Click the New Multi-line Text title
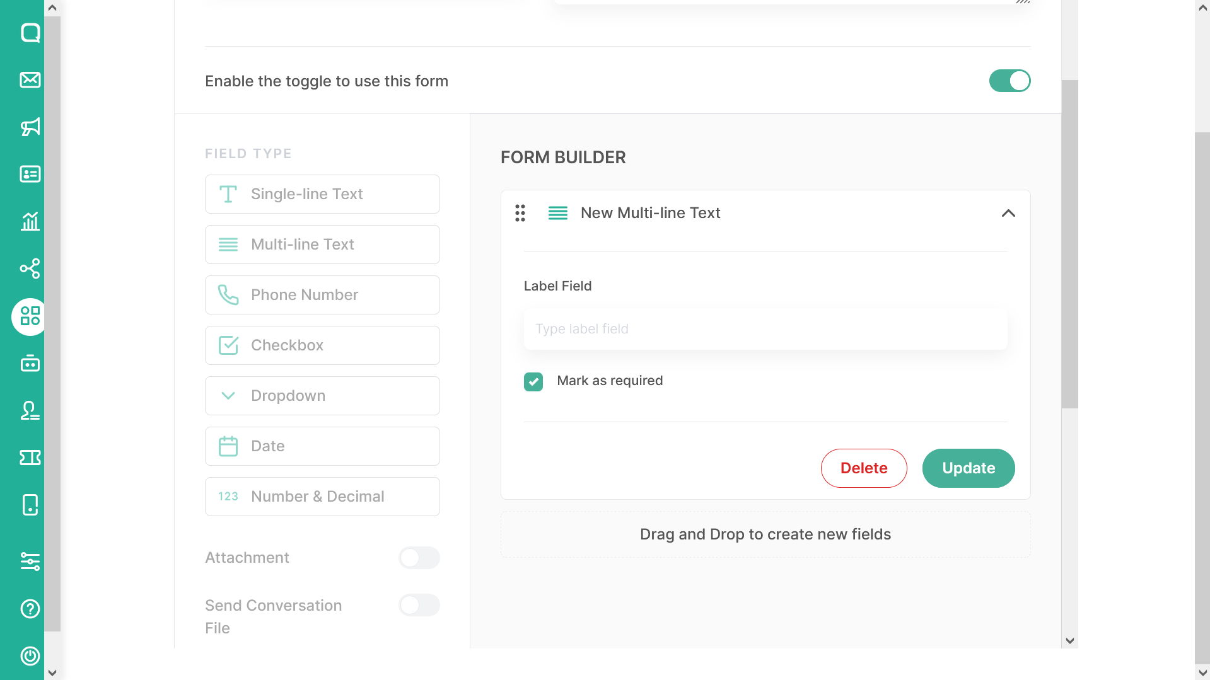 click(650, 213)
